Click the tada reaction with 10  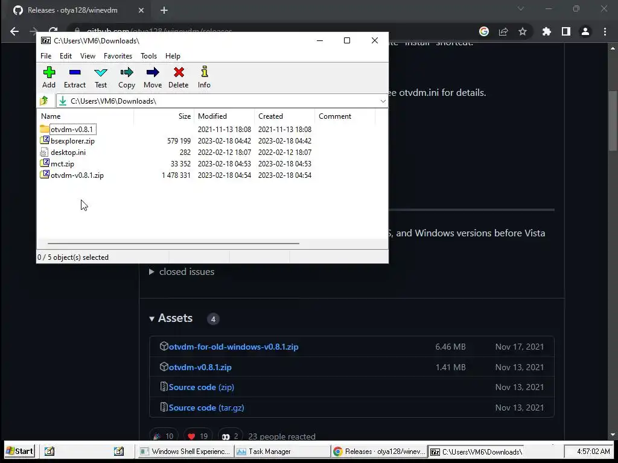coord(164,436)
